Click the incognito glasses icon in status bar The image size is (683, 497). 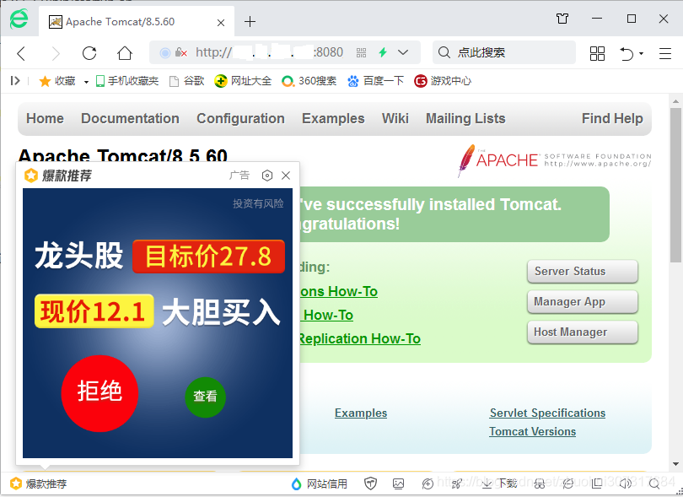pos(540,483)
